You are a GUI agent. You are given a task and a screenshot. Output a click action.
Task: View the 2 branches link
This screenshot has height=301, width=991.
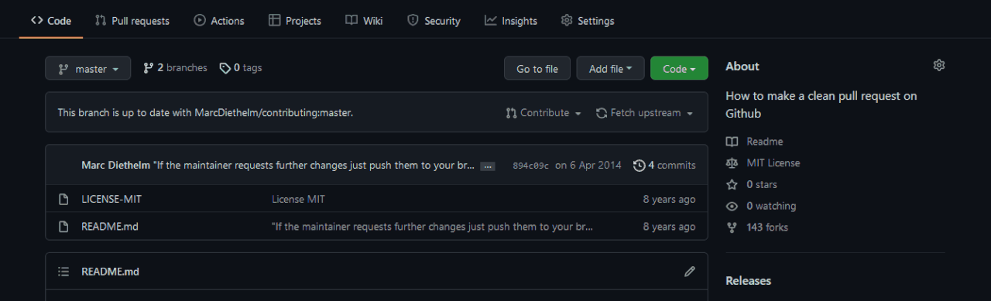(x=175, y=68)
